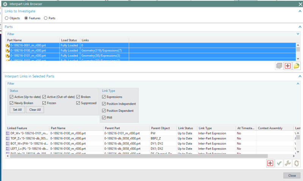Viewport: 303px width, 181px height.
Task: Toggle the Frozen status checkbox
Action: coord(44,103)
